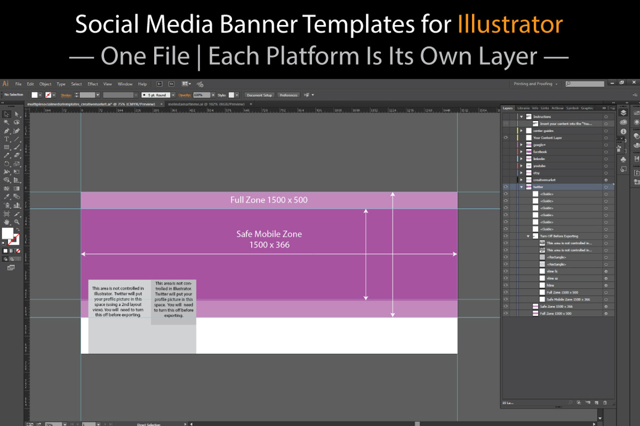
Task: Click the Fill color swatch in control bar
Action: coord(35,95)
